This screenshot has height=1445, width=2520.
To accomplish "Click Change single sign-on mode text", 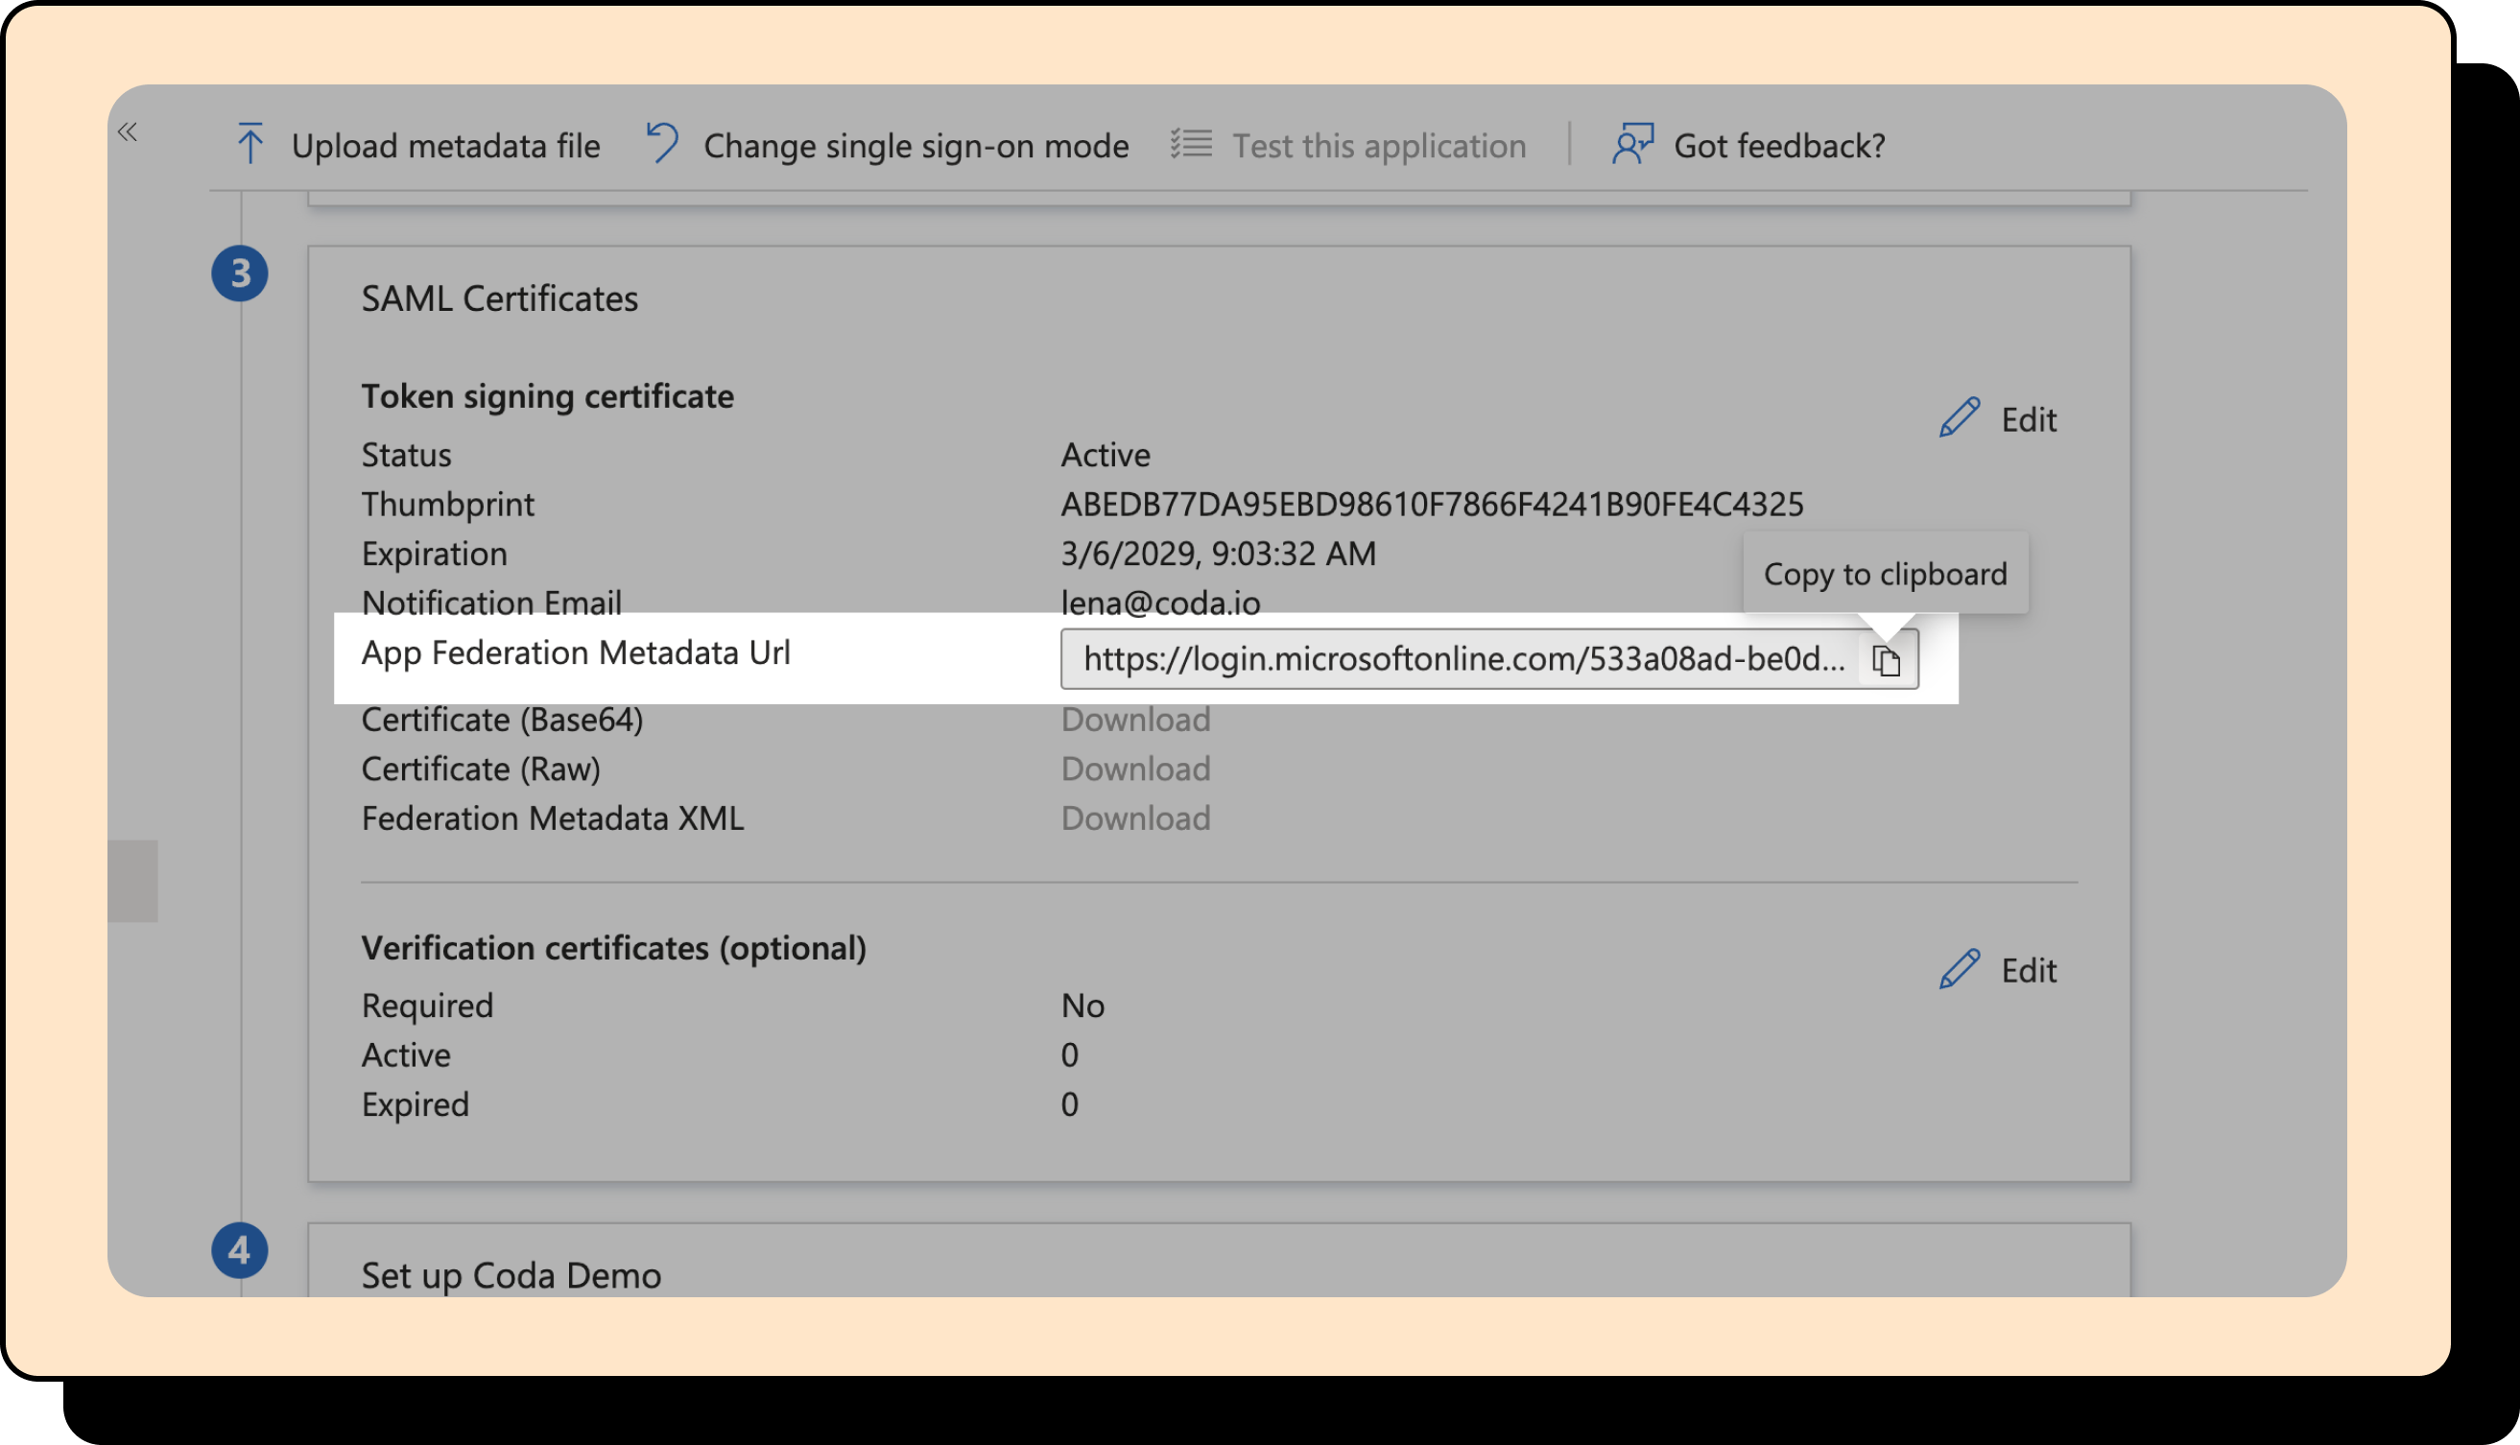I will click(915, 146).
